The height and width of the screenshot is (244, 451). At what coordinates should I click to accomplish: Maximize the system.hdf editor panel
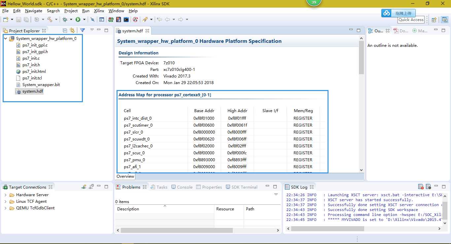(x=359, y=30)
